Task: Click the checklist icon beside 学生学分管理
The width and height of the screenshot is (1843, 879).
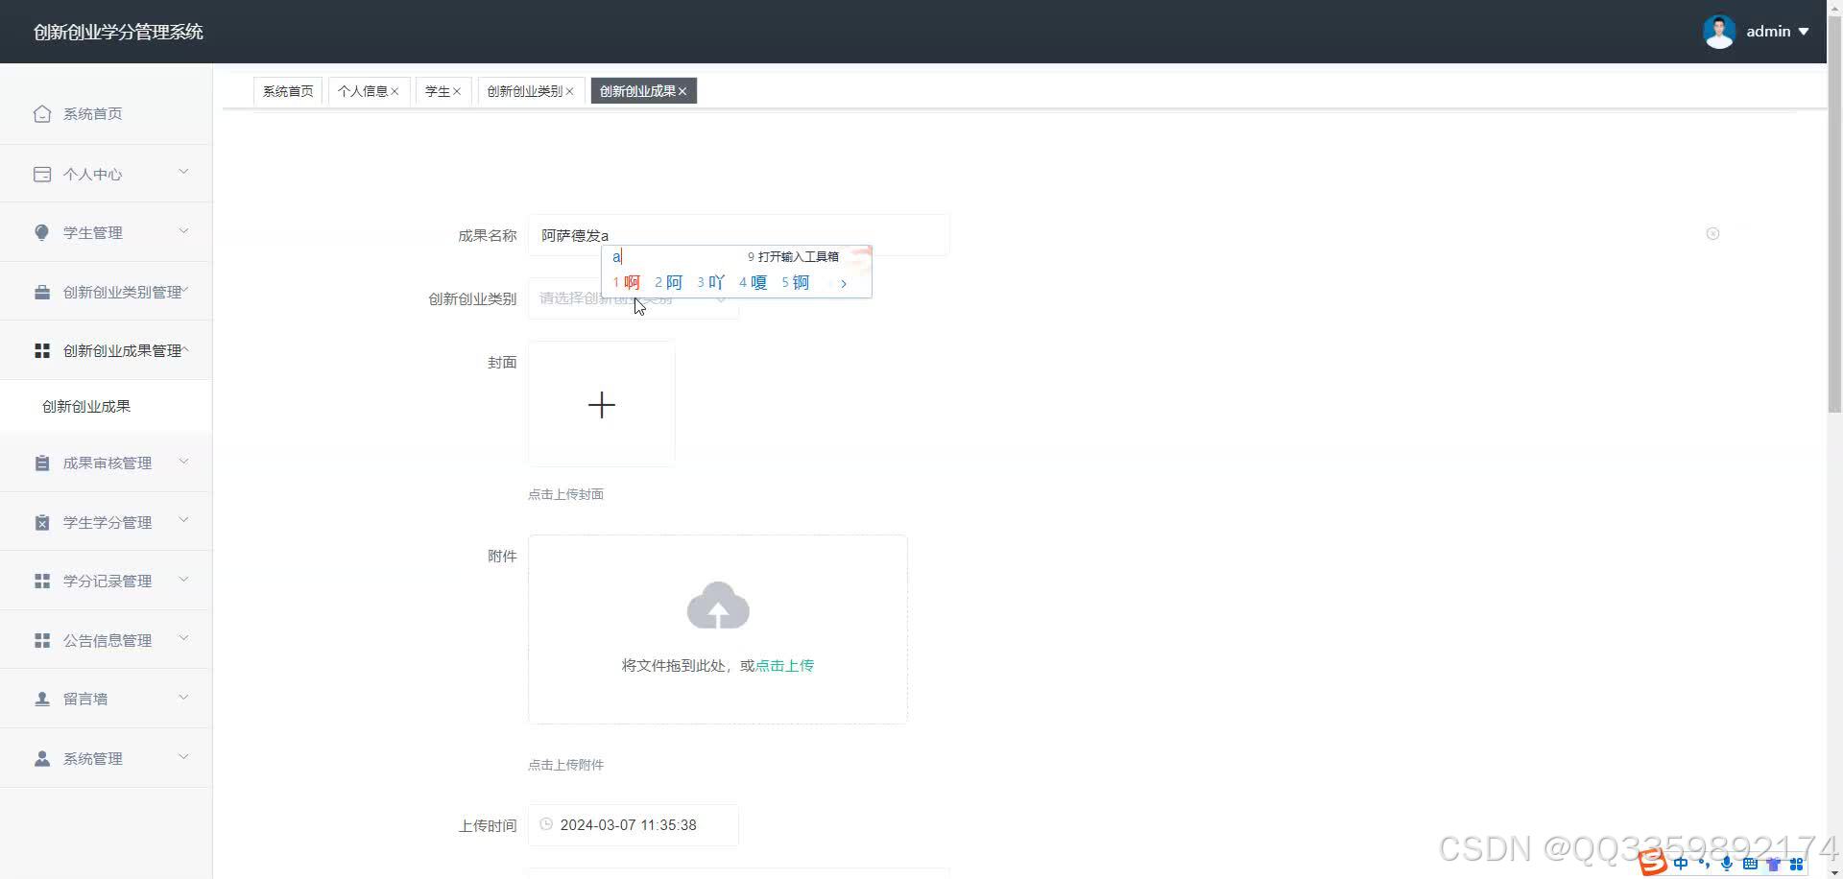Action: 42,522
